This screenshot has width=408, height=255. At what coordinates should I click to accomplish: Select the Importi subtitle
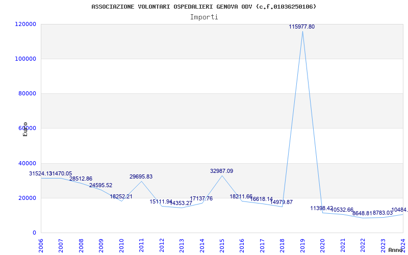(204, 17)
